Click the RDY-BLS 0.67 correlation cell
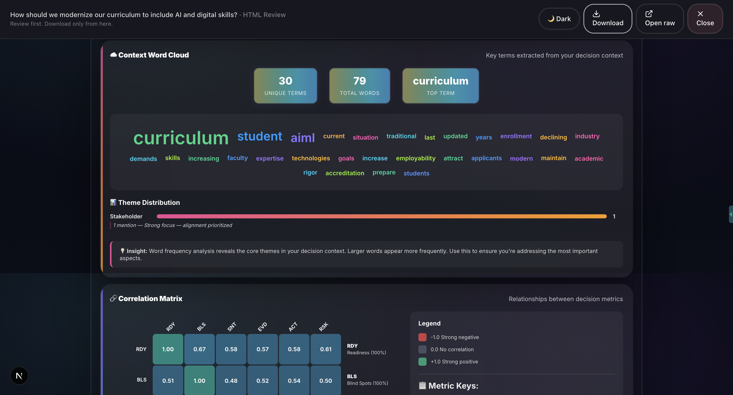Image resolution: width=733 pixels, height=395 pixels. pyautogui.click(x=199, y=349)
